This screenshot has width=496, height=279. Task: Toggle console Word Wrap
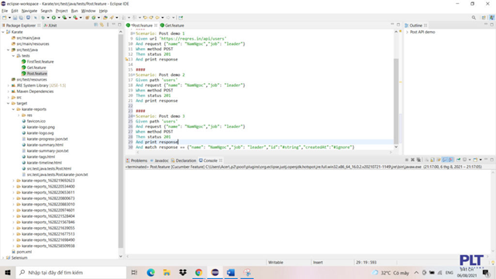point(439,160)
